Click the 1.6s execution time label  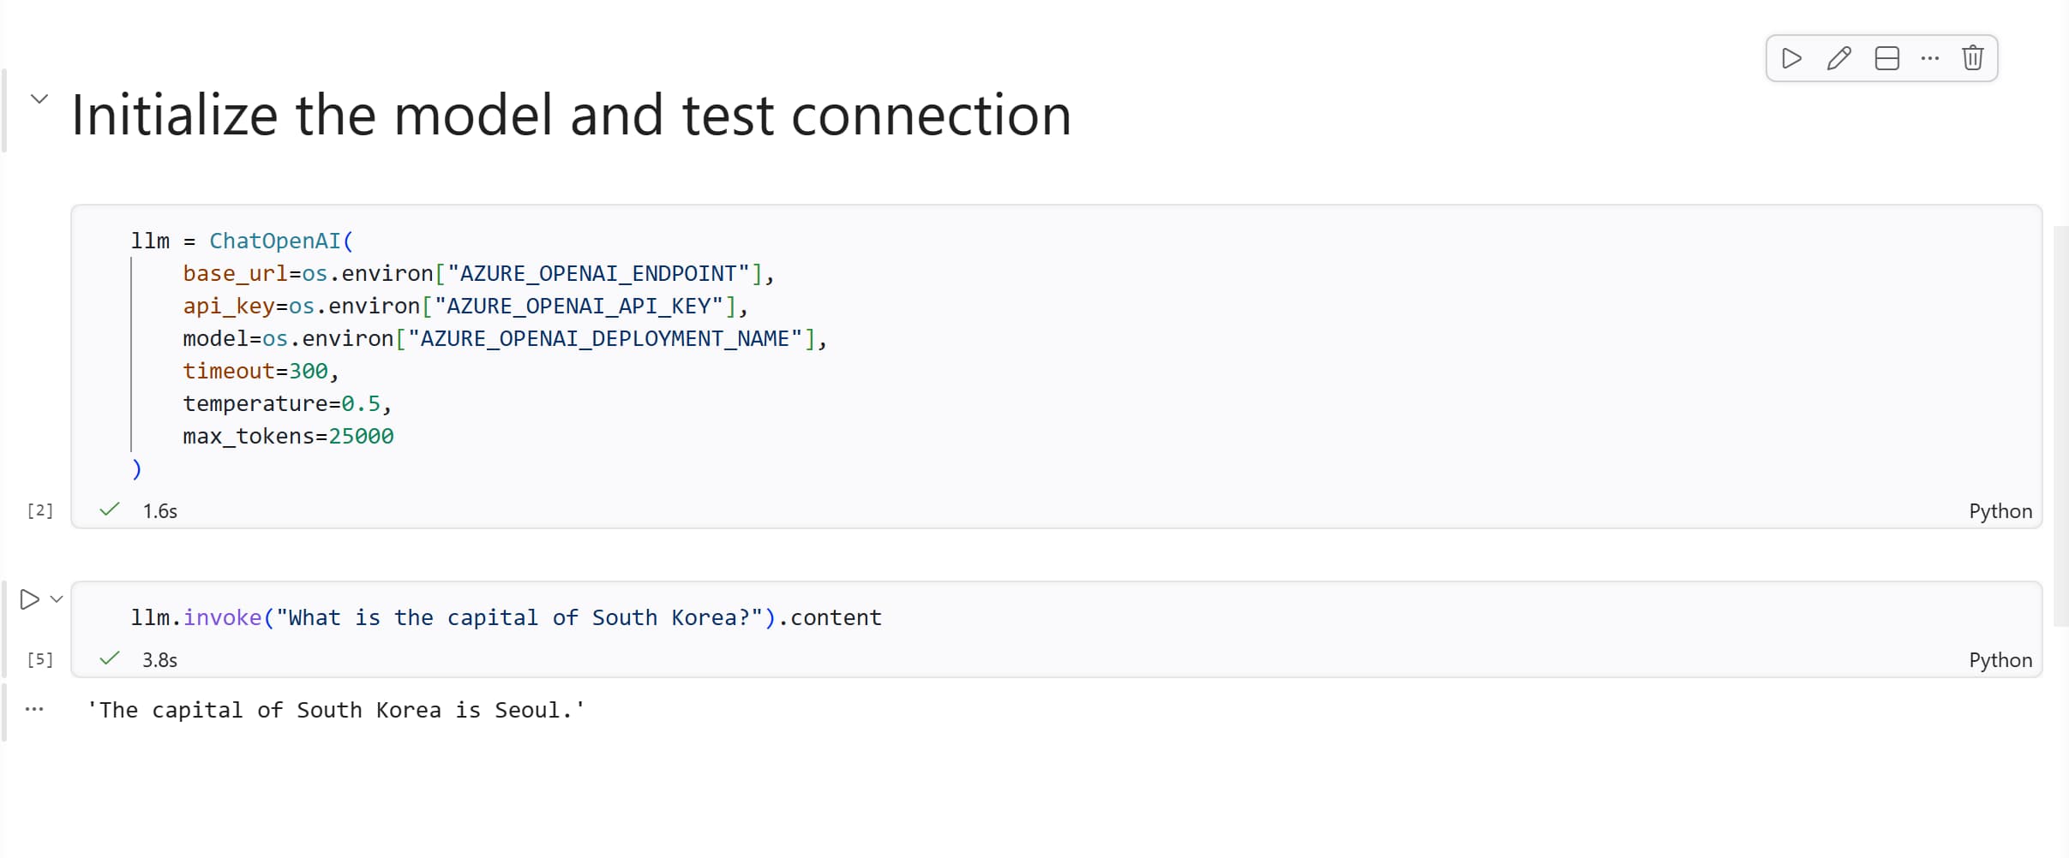pos(159,511)
